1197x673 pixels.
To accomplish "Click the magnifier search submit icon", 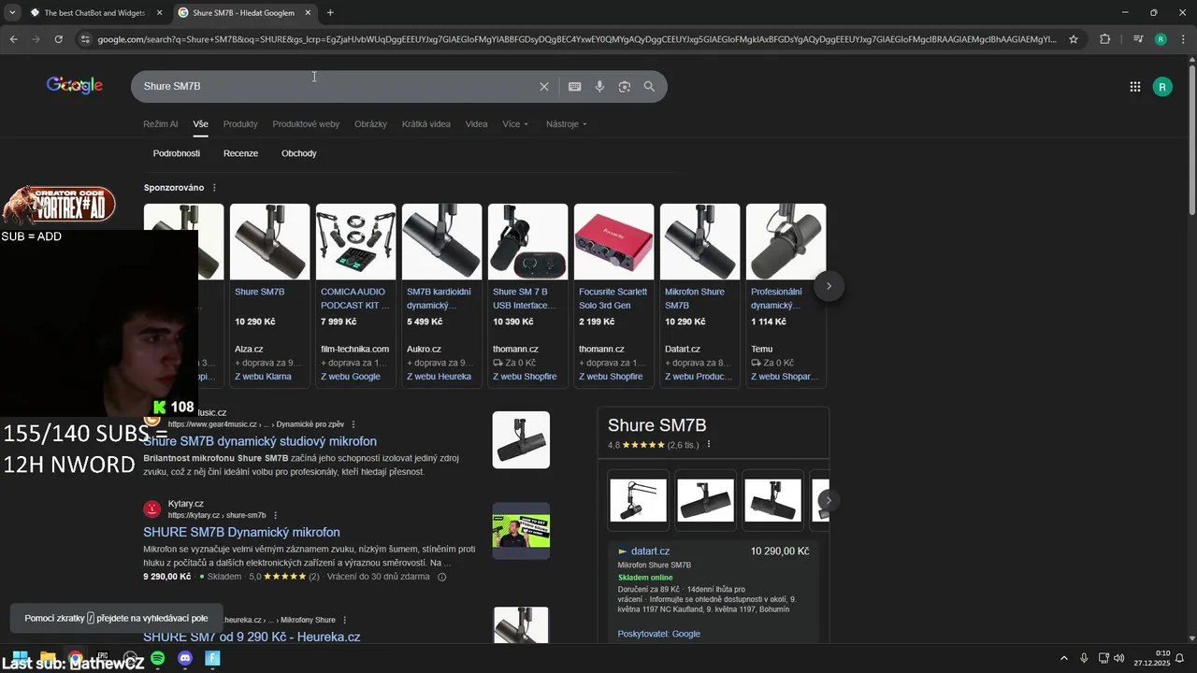I will (649, 86).
